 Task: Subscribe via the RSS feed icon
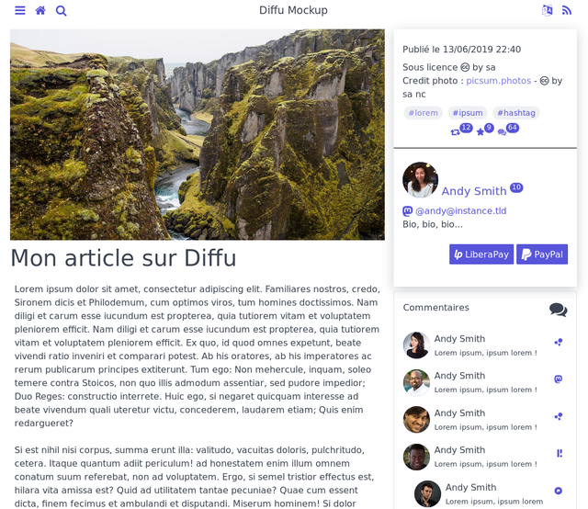[x=567, y=10]
